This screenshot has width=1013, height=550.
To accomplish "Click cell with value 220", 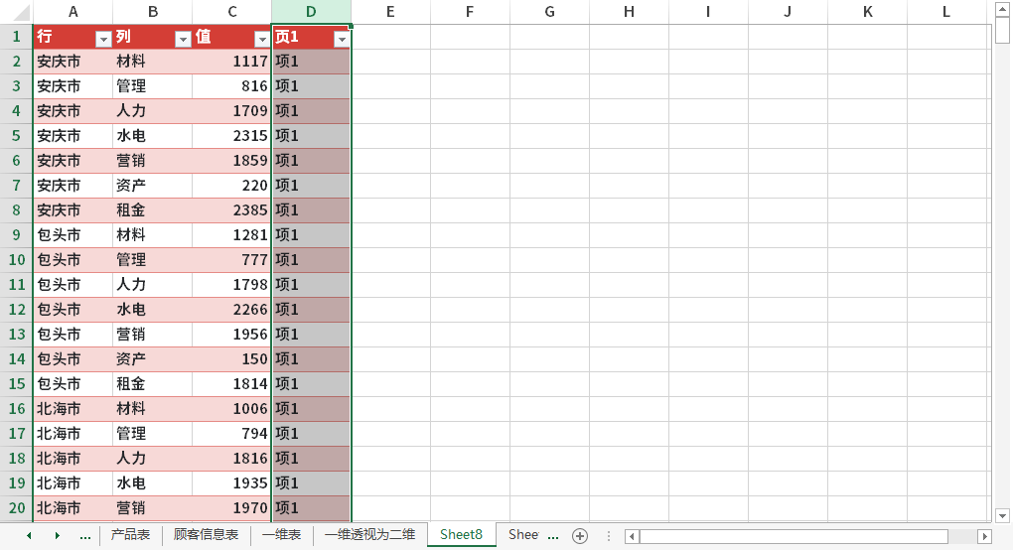I will tap(232, 186).
